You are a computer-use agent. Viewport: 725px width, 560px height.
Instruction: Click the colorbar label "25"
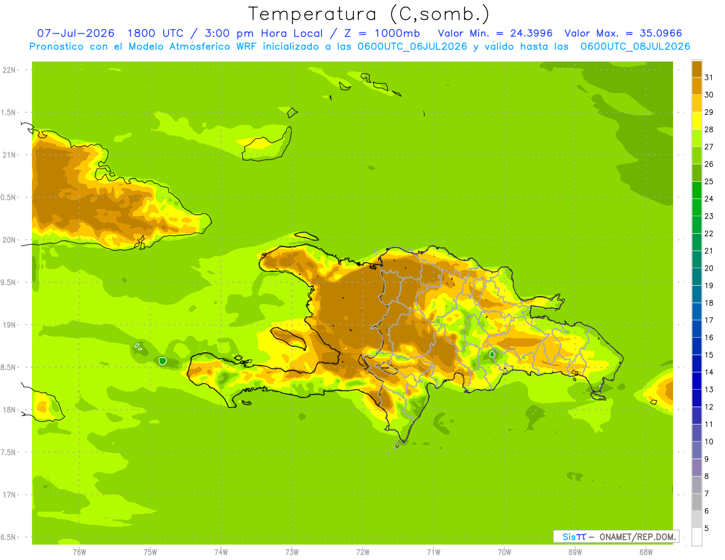click(x=709, y=181)
